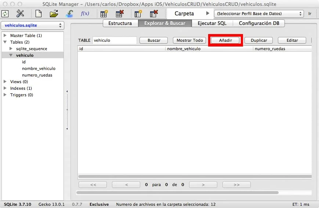Expand the Master Table (1) node

tap(5, 35)
